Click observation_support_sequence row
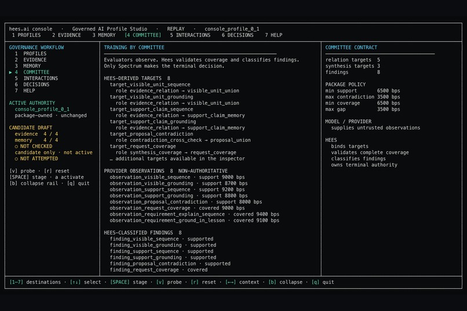Screen dimensions: 467x311 point(177,189)
